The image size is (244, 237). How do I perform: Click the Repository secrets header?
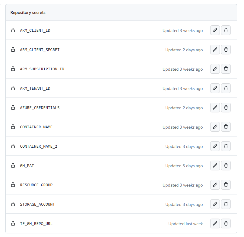28,12
